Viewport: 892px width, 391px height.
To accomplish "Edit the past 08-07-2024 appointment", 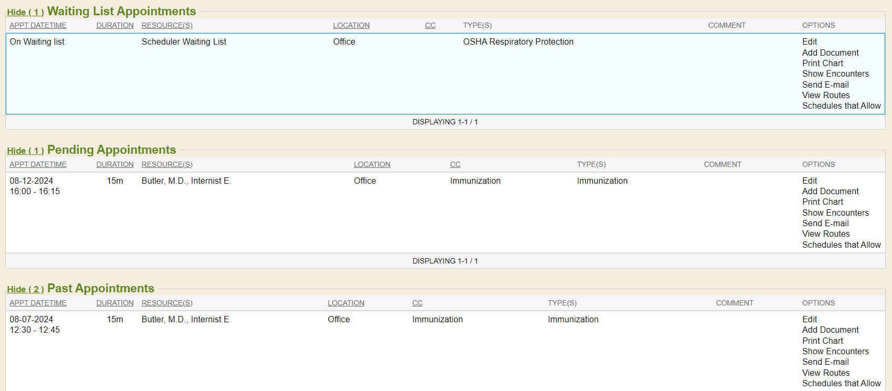I will [x=809, y=319].
